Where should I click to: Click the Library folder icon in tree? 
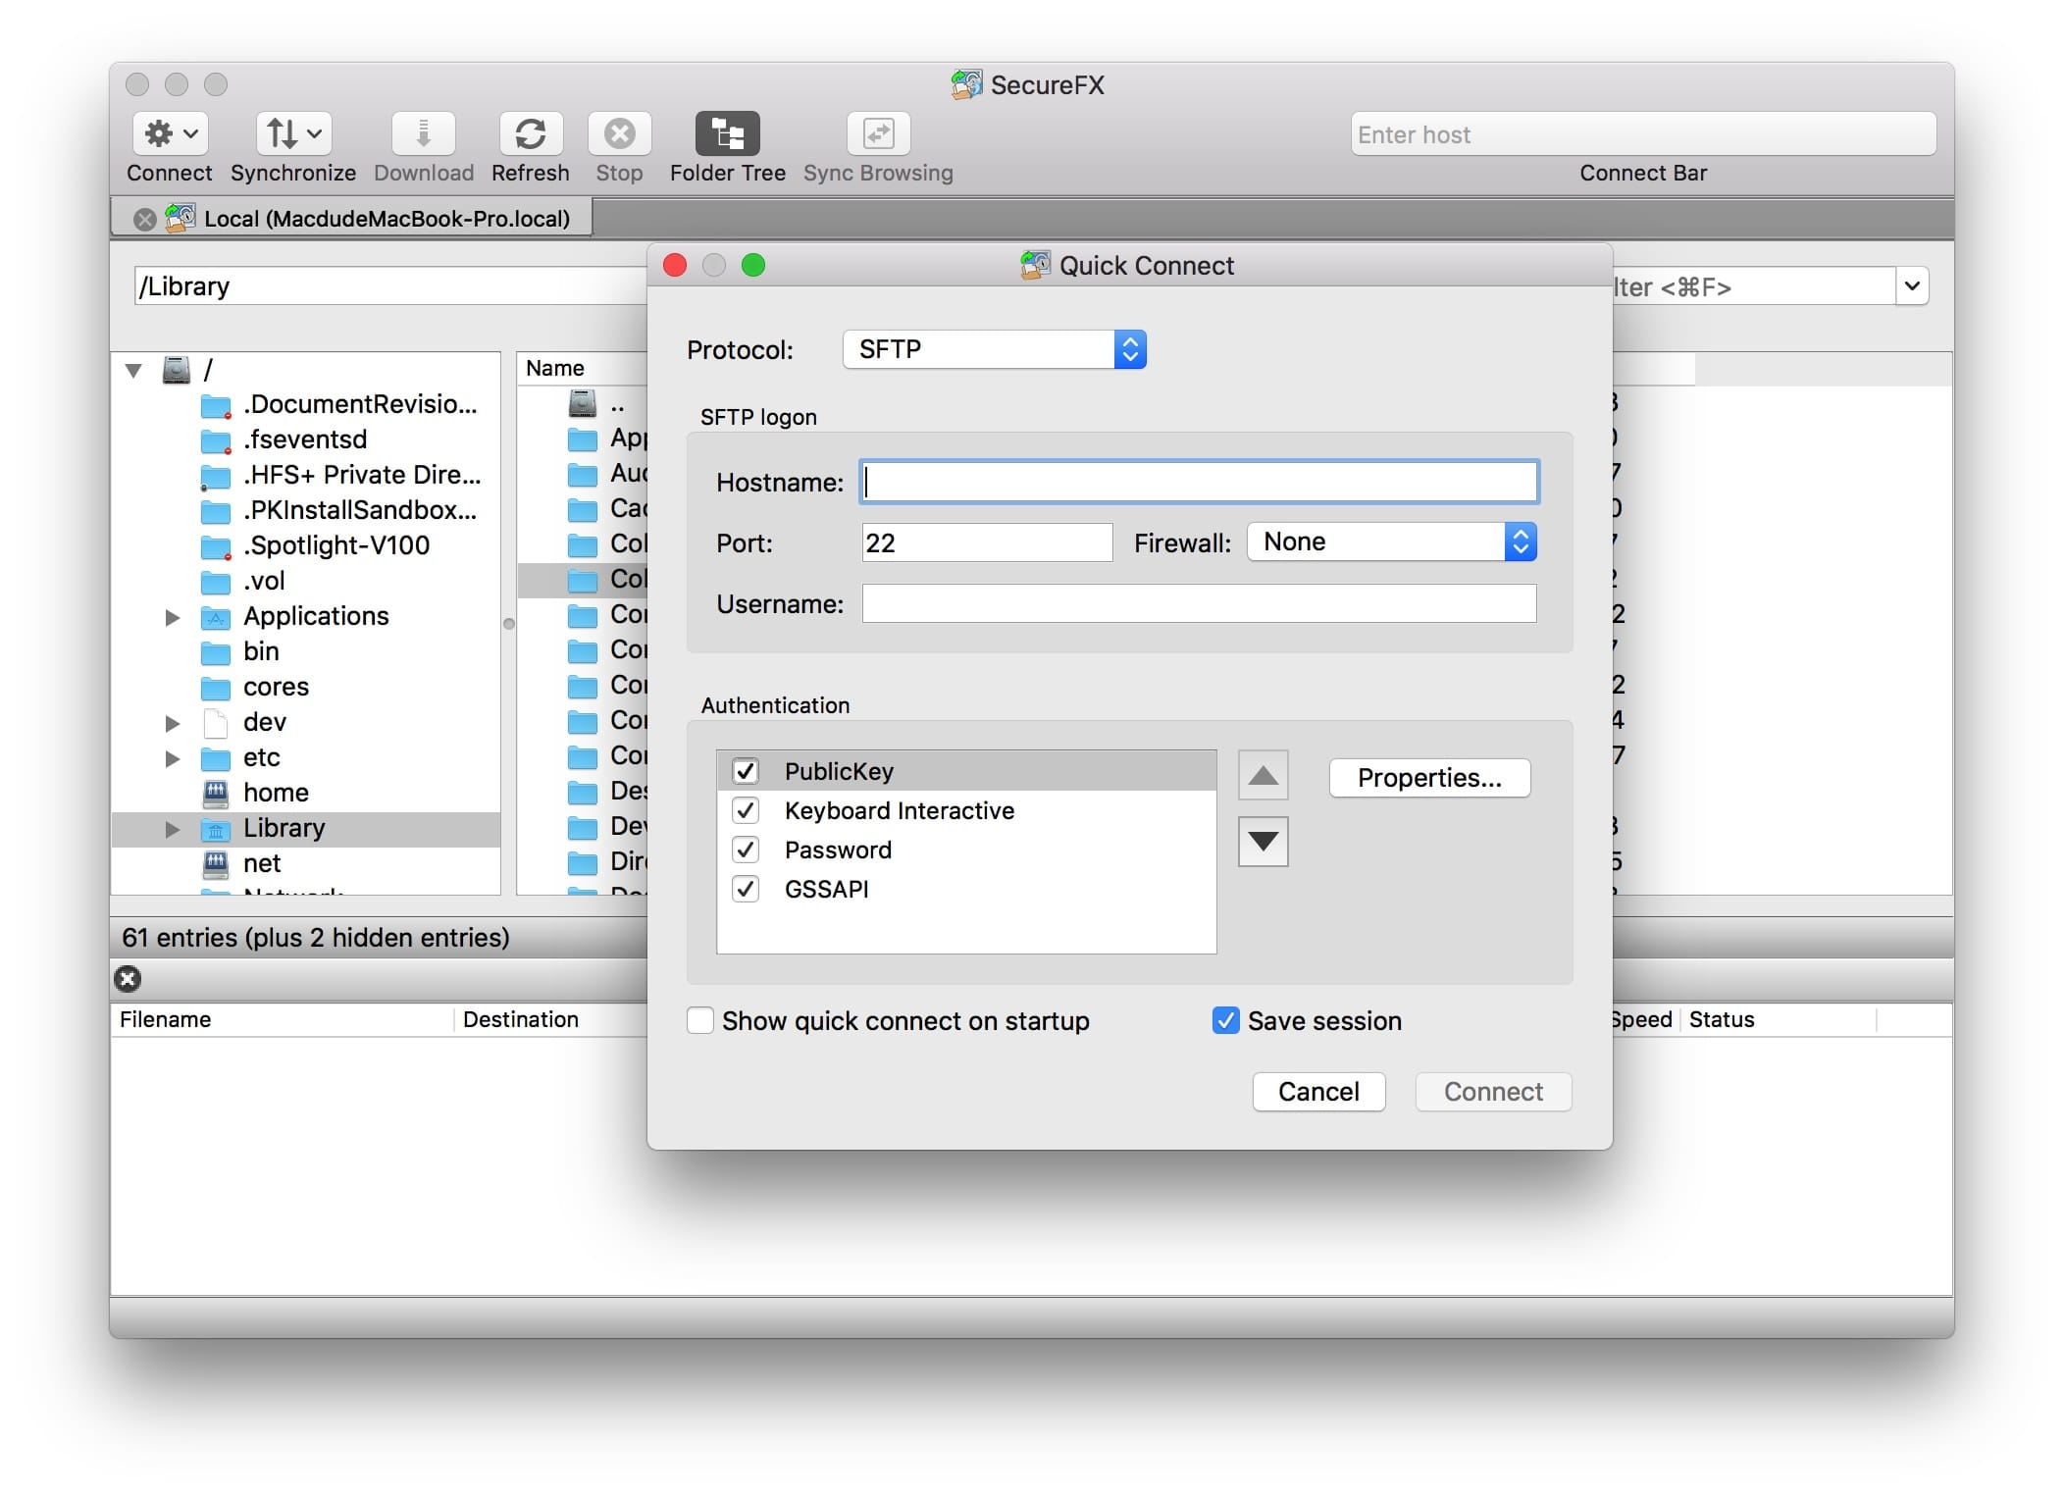(x=215, y=829)
